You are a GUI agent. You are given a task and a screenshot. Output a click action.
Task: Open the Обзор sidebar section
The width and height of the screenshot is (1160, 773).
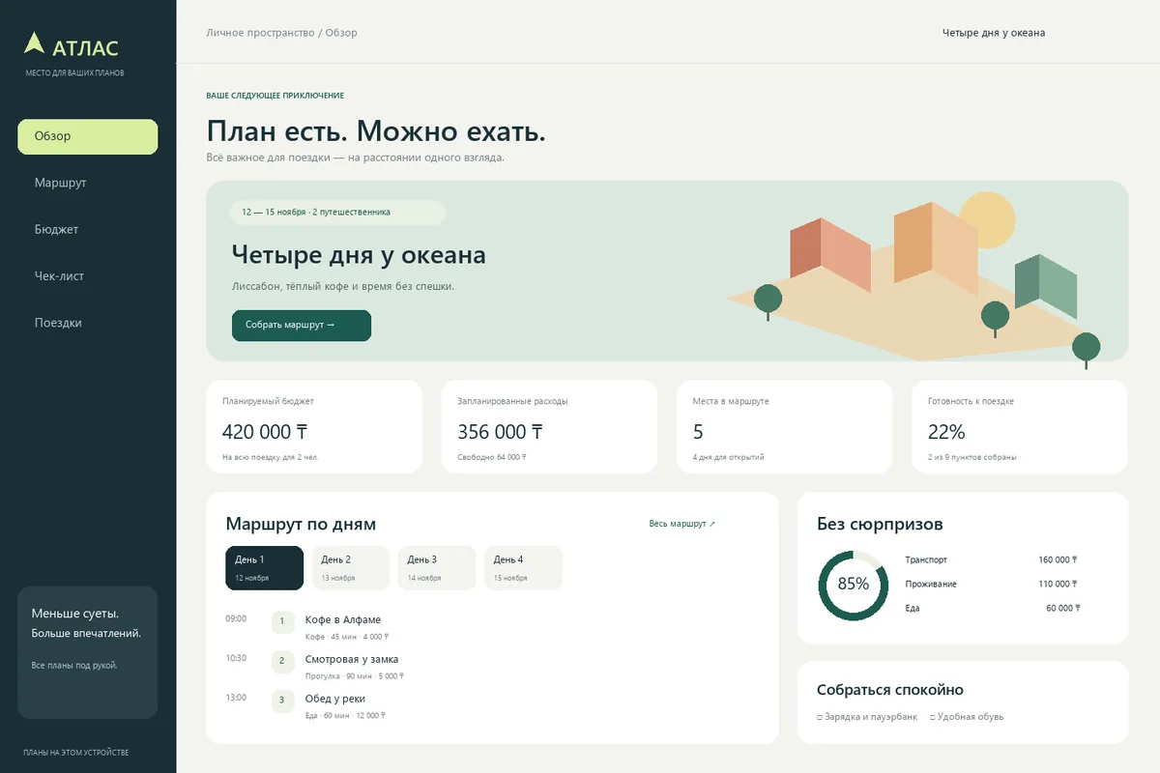[x=87, y=136]
